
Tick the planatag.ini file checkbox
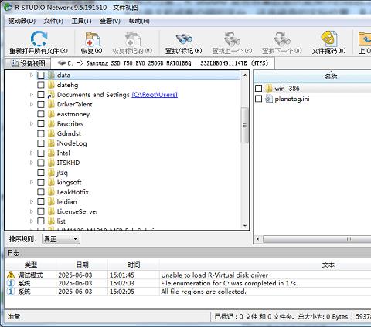coord(258,99)
